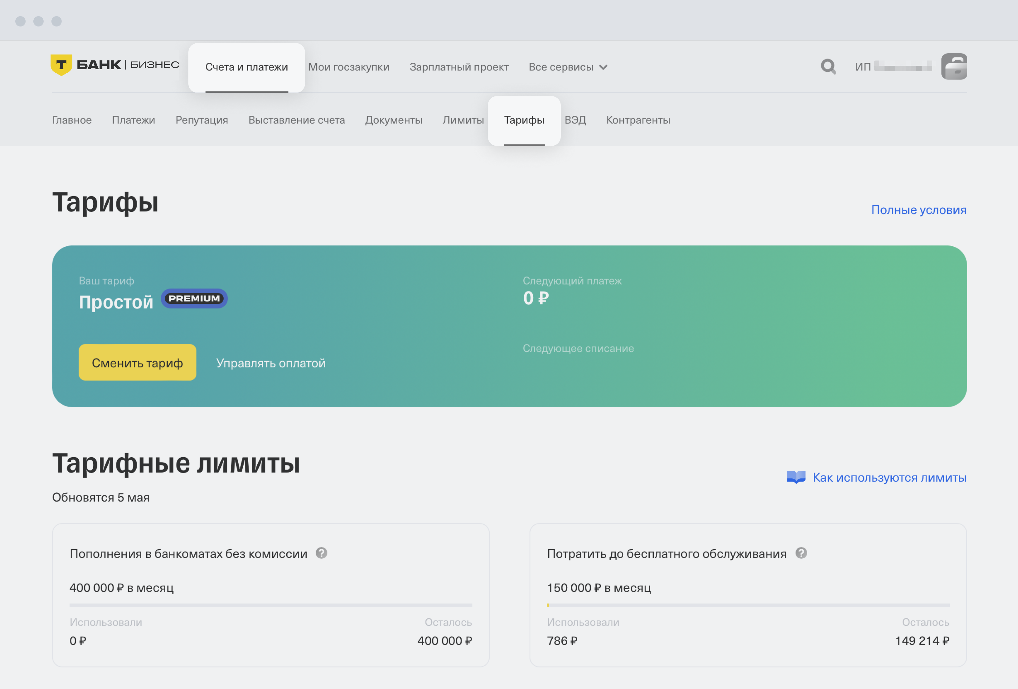The image size is (1018, 689).
Task: Click the 400 000 ₽ remaining amount
Action: click(445, 641)
